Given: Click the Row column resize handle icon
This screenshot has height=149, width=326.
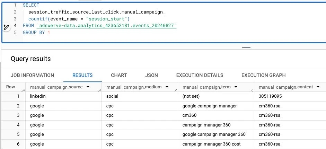Looking at the screenshot, I should tap(23, 90).
